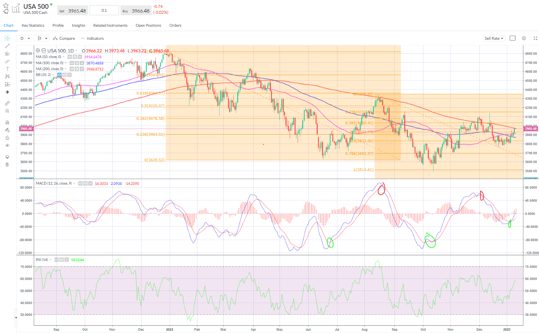Expand the MA (50, close, 0) options arrow
The image size is (539, 333).
point(64,57)
